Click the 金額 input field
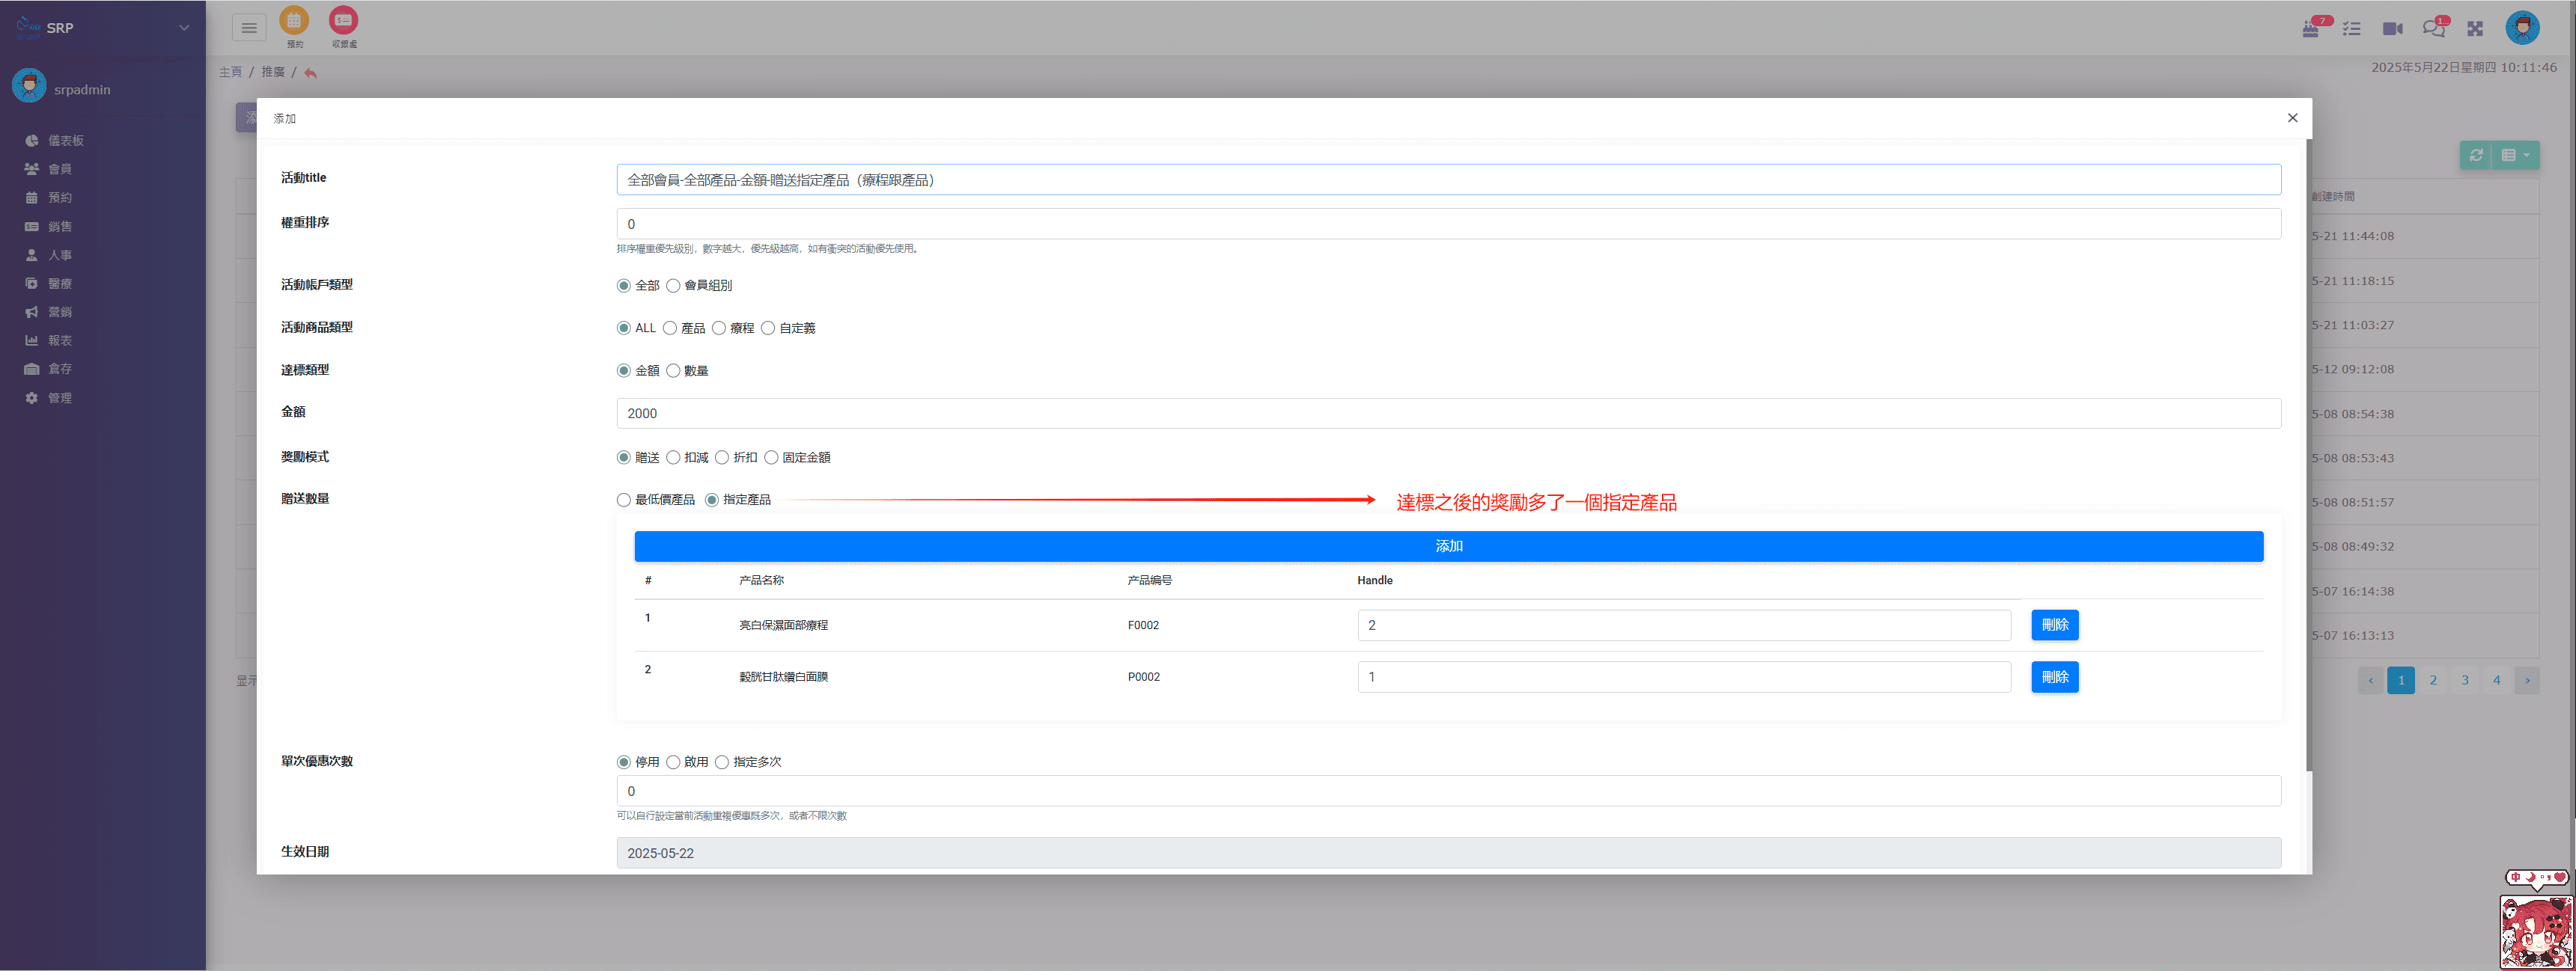Image resolution: width=2576 pixels, height=971 pixels. [x=1448, y=414]
